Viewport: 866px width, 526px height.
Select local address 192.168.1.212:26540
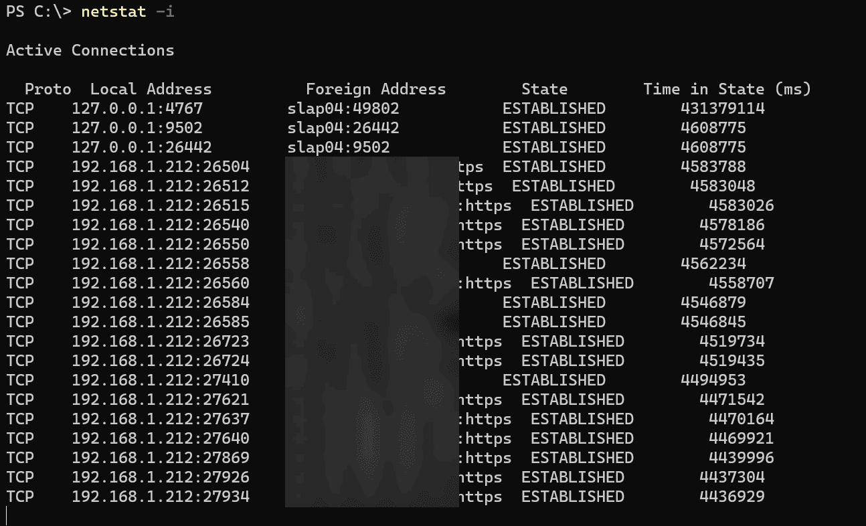(161, 225)
